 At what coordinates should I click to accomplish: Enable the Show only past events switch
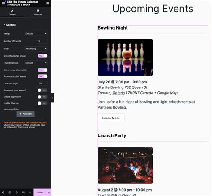point(42,90)
